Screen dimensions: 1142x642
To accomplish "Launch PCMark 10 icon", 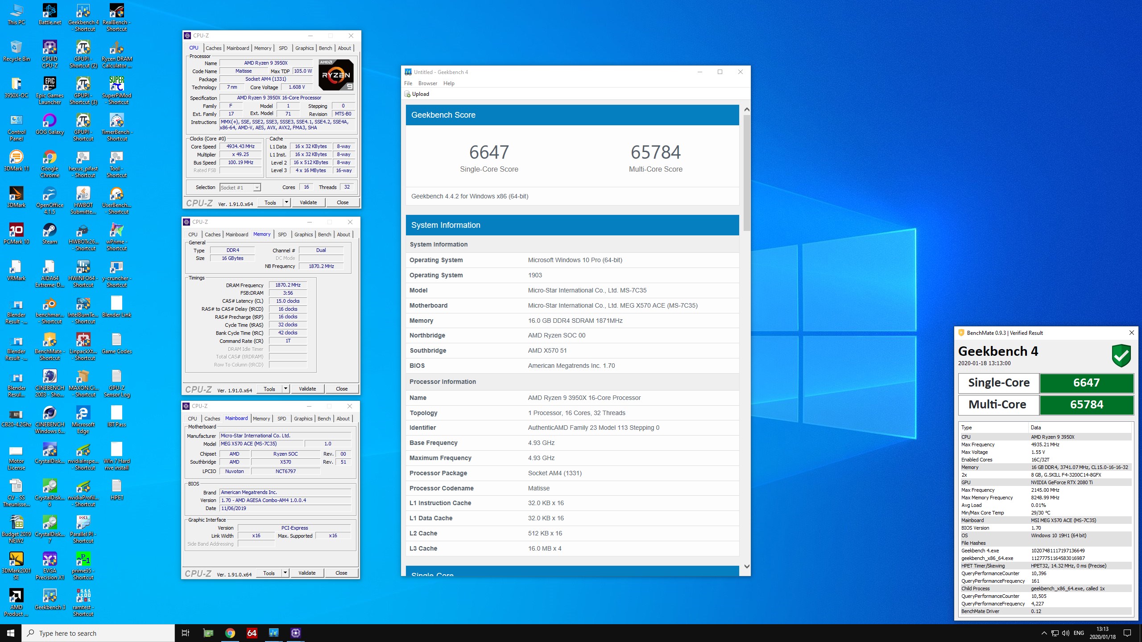I will [17, 234].
